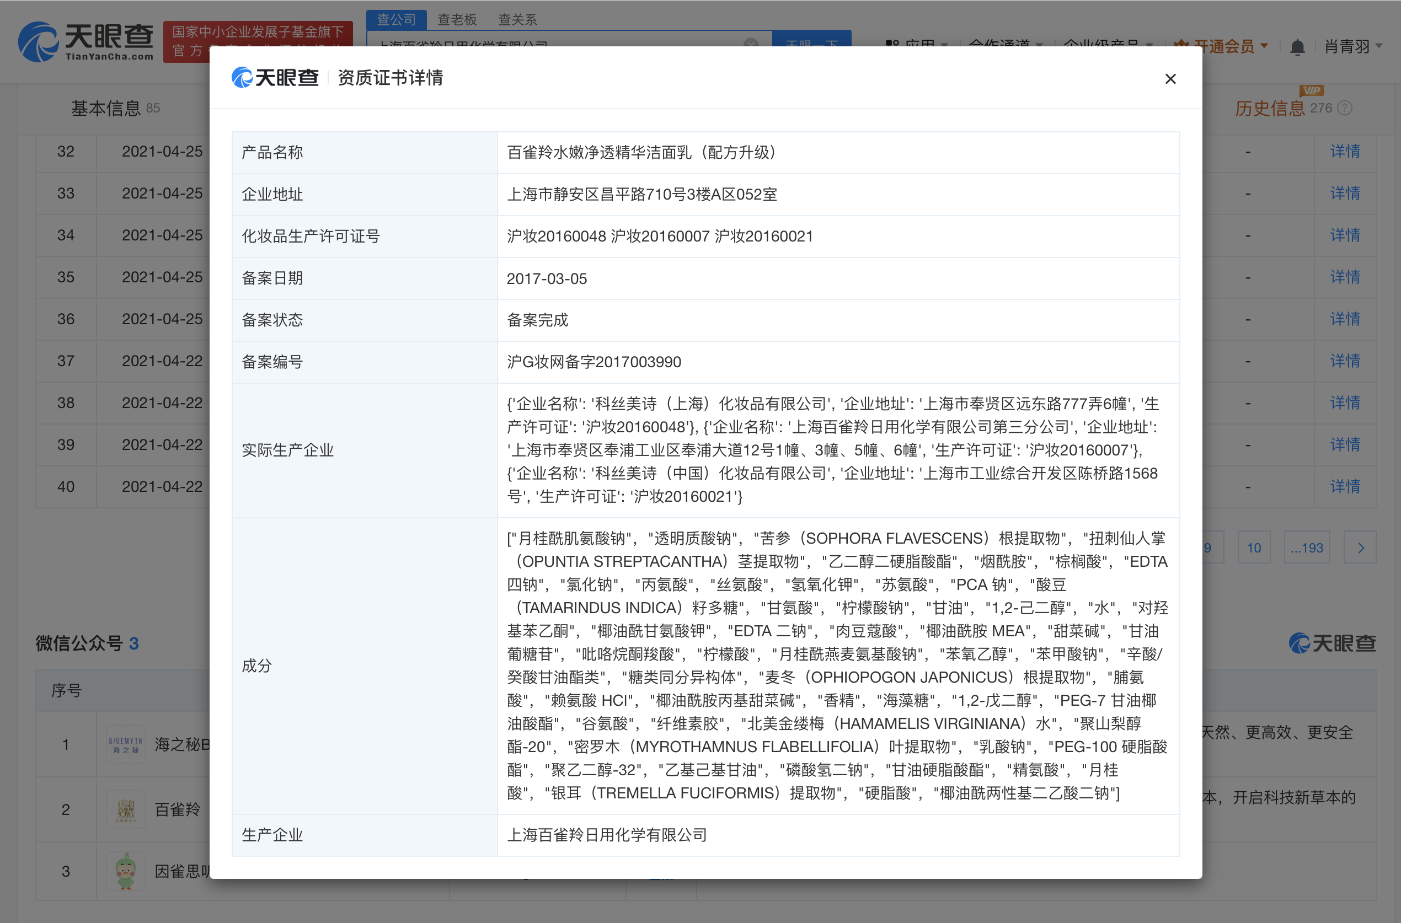This screenshot has height=923, width=1401.
Task: Open 详情 link for row 37
Action: [1345, 361]
